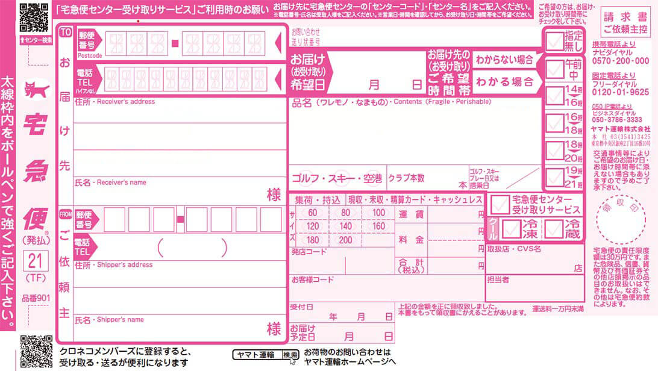This screenshot has height=371, width=658.
Task: Click the Shipper's address field
Action: coord(180,287)
